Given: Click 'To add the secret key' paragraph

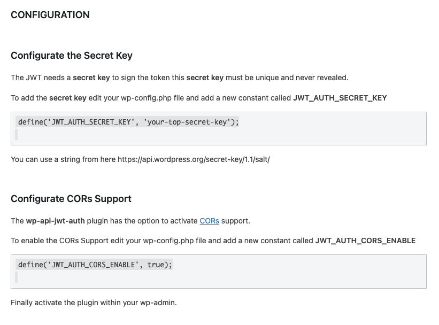Looking at the screenshot, I should 199,98.
